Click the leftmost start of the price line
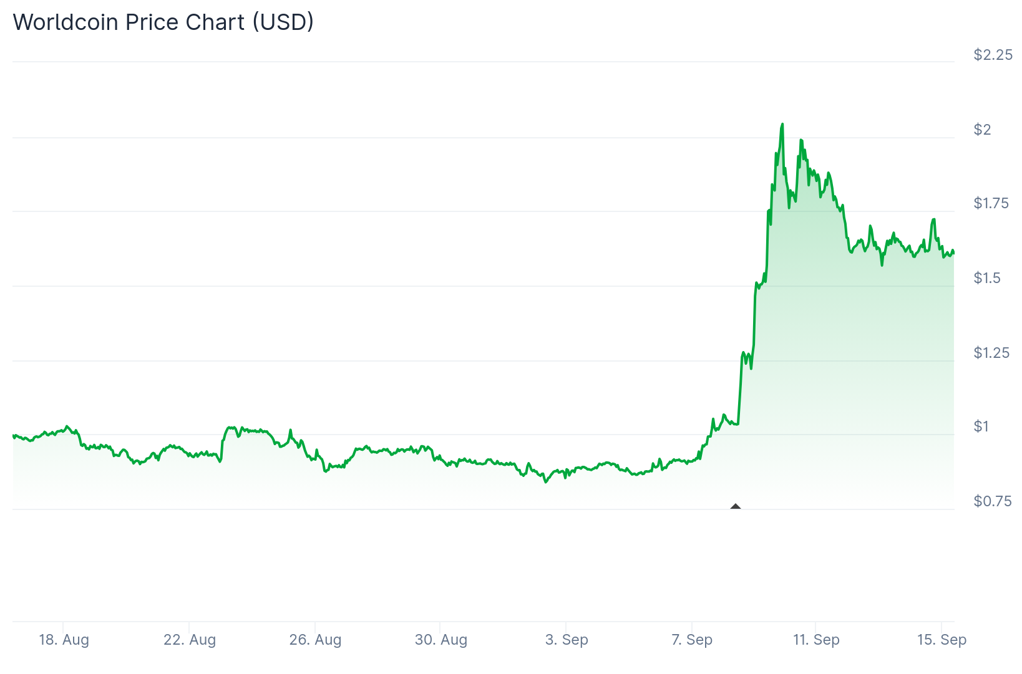The height and width of the screenshot is (674, 1022). point(13,436)
